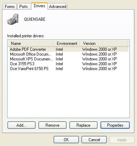Click Intel cell in Adobe PDF Converter row

(x=59, y=49)
